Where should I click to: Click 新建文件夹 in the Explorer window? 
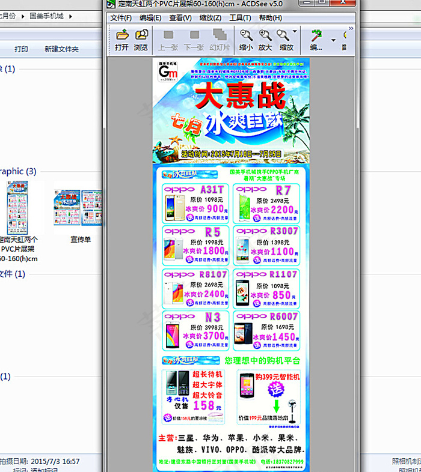tap(61, 49)
